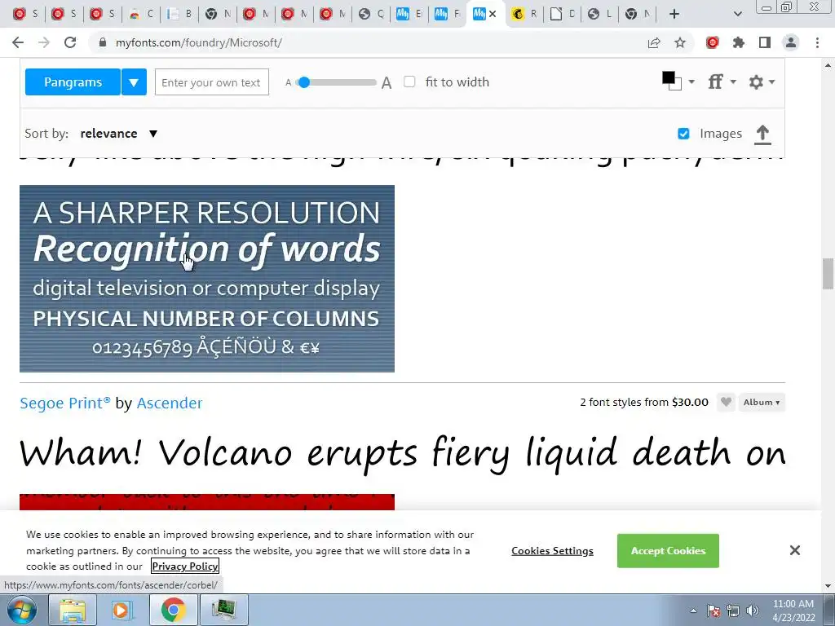Open Chrome's three-dot menu
The image size is (835, 626).
tap(817, 42)
